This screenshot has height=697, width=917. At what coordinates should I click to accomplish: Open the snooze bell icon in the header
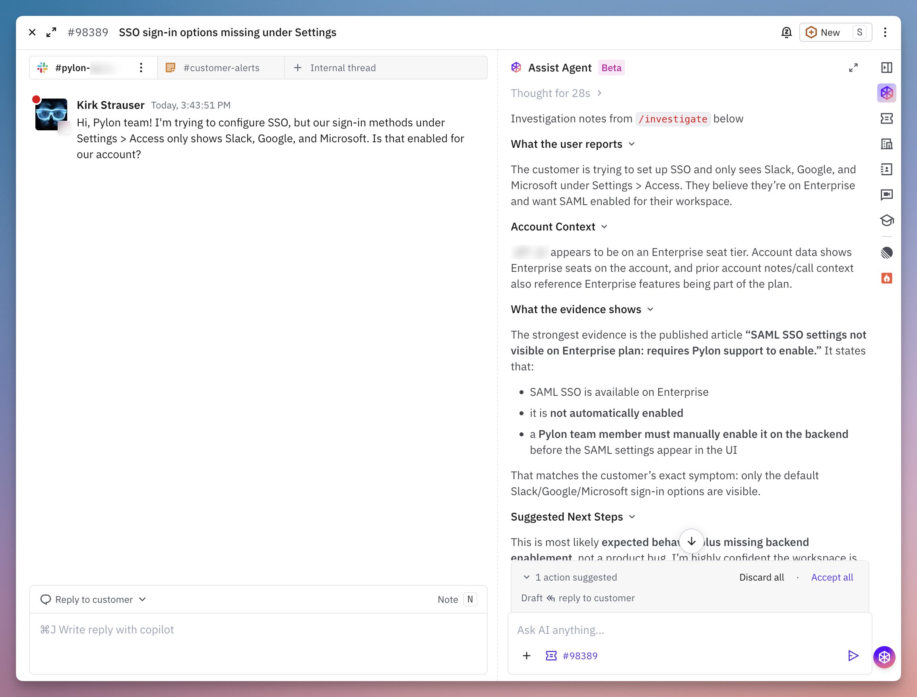tap(786, 32)
